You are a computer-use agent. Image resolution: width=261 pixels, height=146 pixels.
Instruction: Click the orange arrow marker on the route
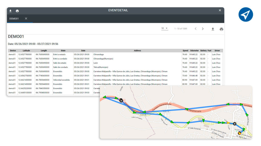[228, 123]
